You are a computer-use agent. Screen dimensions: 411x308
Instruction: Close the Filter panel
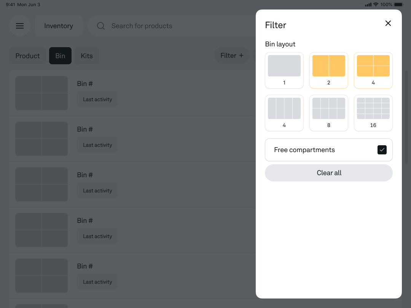point(388,23)
